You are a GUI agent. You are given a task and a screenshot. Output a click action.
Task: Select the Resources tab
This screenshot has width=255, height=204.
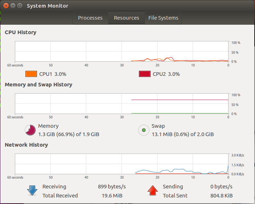point(127,18)
